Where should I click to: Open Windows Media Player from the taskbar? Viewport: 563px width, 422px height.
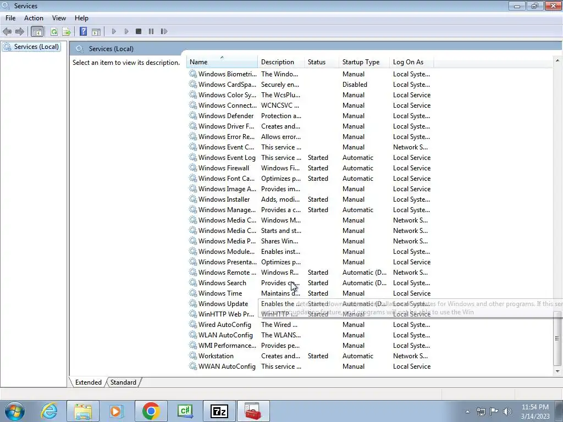coord(117,411)
